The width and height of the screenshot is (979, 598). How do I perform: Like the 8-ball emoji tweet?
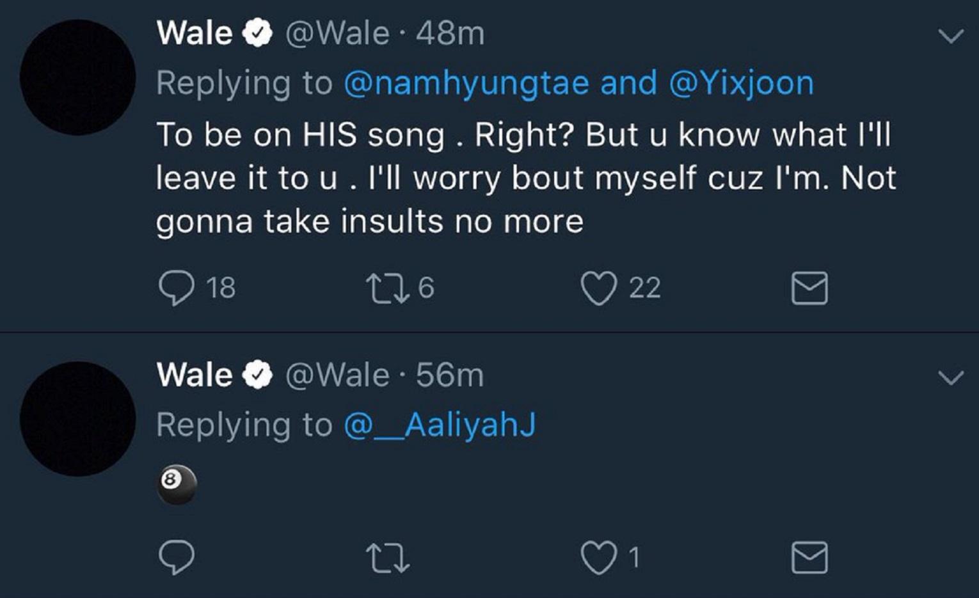tap(599, 558)
